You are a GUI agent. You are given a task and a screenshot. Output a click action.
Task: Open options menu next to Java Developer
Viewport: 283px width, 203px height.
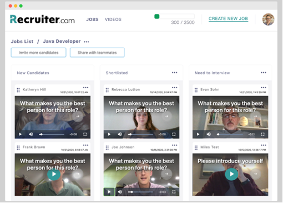[x=86, y=42]
